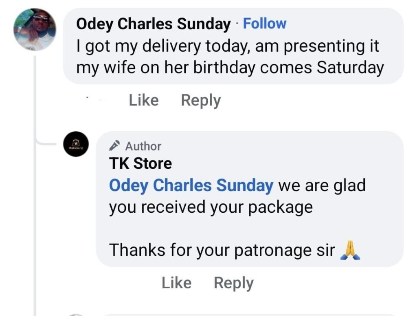Follow Odey Charles Sunday
417x316 pixels.
pyautogui.click(x=264, y=23)
